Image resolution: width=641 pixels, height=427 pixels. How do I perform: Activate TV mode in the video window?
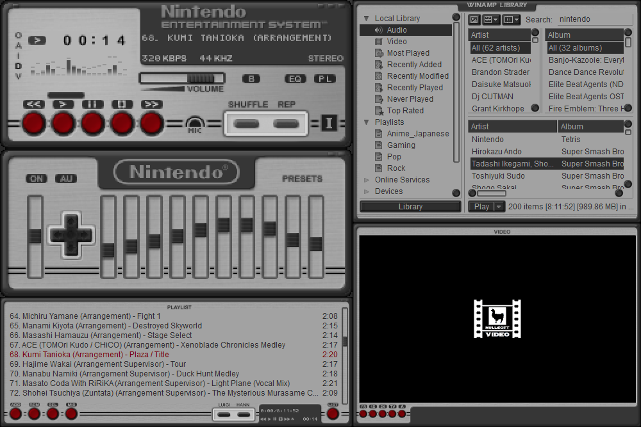[392, 414]
